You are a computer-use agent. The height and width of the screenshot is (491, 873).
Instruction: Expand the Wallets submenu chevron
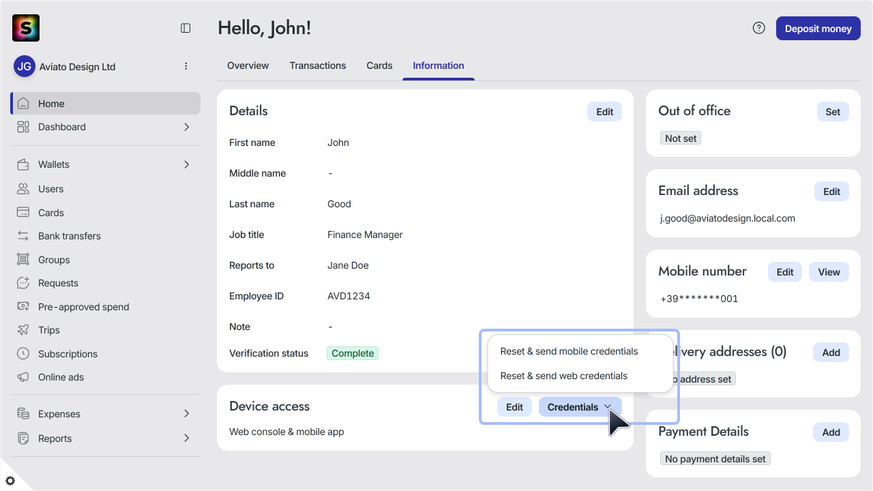(186, 164)
